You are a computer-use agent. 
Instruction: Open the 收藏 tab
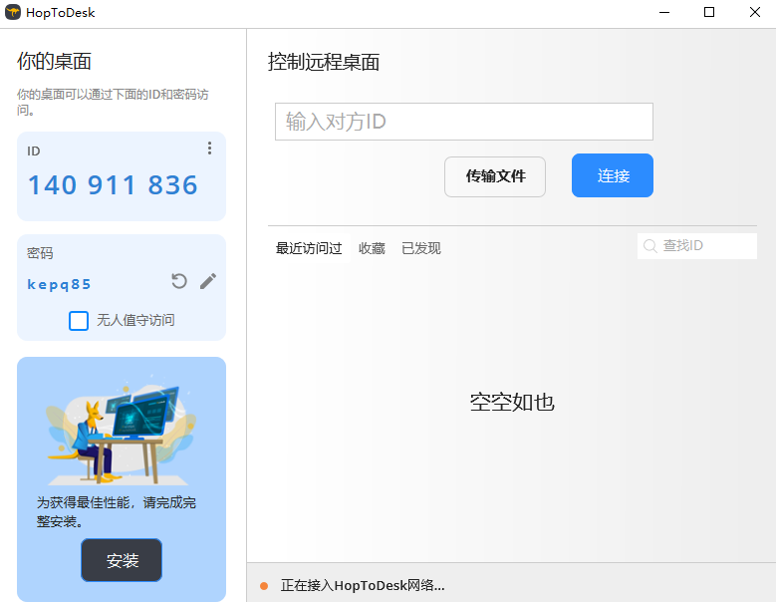tap(372, 248)
